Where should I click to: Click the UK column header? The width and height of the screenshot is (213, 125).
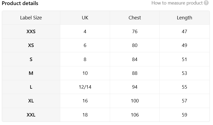[85, 18]
